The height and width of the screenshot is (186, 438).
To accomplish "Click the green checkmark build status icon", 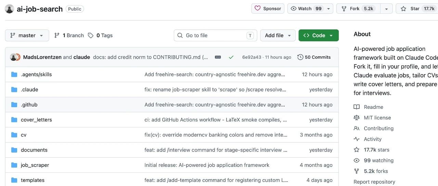I will point(231,57).
